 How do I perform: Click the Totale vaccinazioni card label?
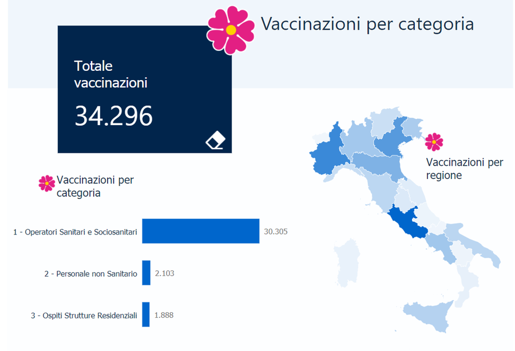tap(111, 74)
